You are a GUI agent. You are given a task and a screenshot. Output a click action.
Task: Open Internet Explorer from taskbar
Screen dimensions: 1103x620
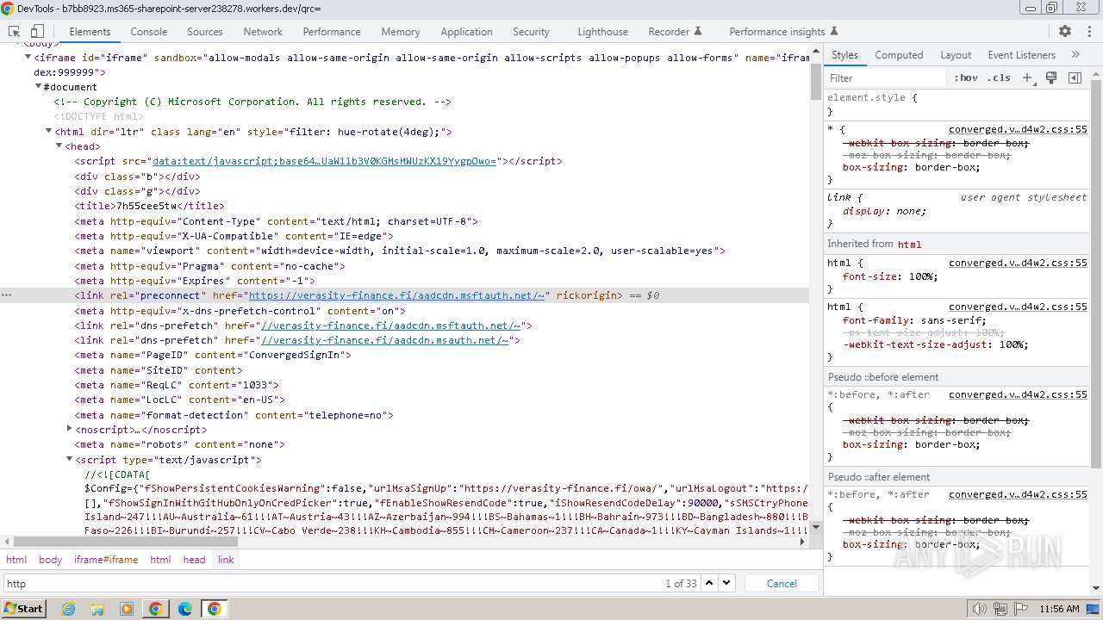[x=68, y=609]
